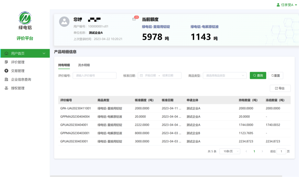Screen dimensions: 299x177
Task: Open the 任孝旻A account menu
Action: (285, 5)
